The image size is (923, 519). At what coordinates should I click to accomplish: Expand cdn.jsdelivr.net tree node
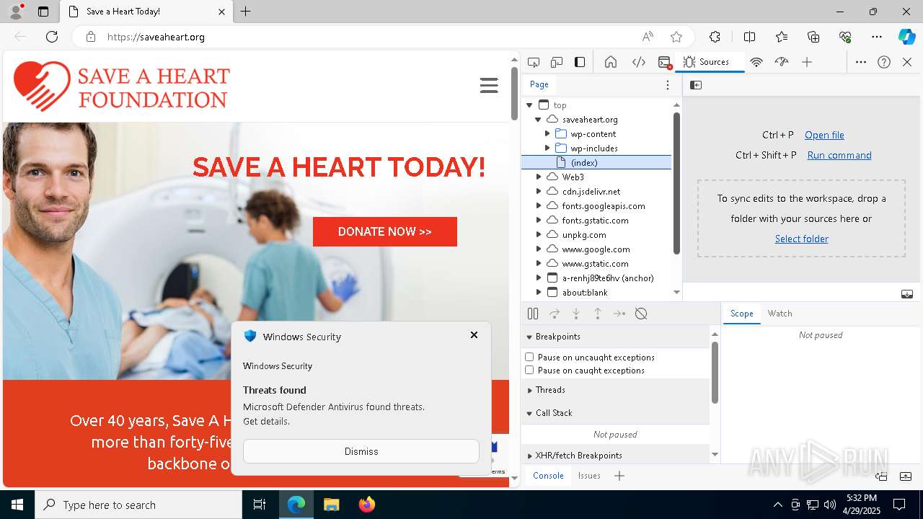coord(538,191)
